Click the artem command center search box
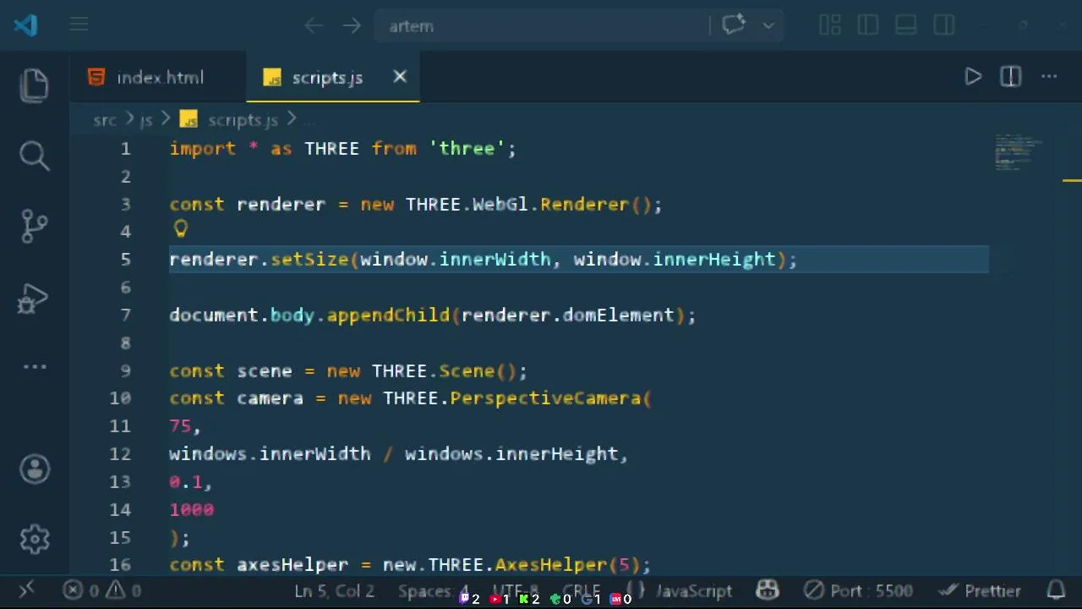1082x609 pixels. tap(541, 26)
